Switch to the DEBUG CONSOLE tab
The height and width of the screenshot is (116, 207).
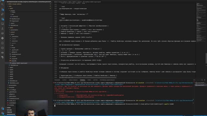(x=73, y=80)
